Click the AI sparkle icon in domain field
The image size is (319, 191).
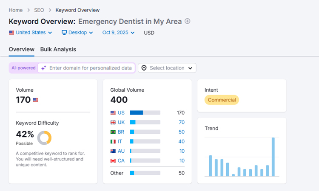[43, 68]
